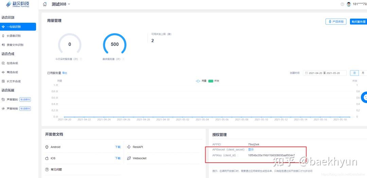Screen dimensions: 367x178
Task: Click 显示 to reveal APISecret
Action: coord(251,150)
